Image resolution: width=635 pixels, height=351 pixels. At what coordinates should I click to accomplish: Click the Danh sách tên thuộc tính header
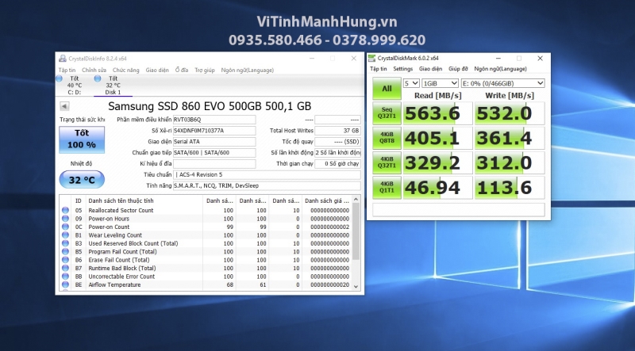click(144, 200)
